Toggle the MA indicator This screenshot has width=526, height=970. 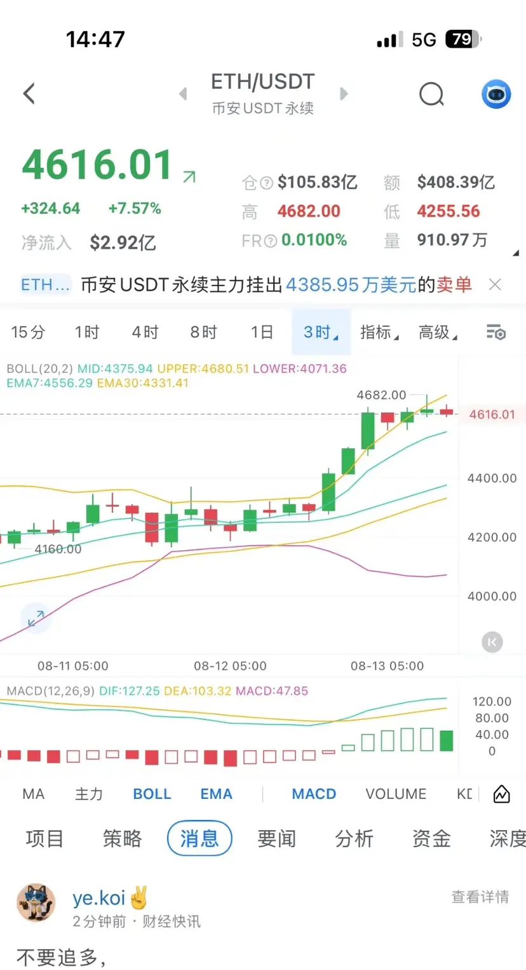click(34, 794)
